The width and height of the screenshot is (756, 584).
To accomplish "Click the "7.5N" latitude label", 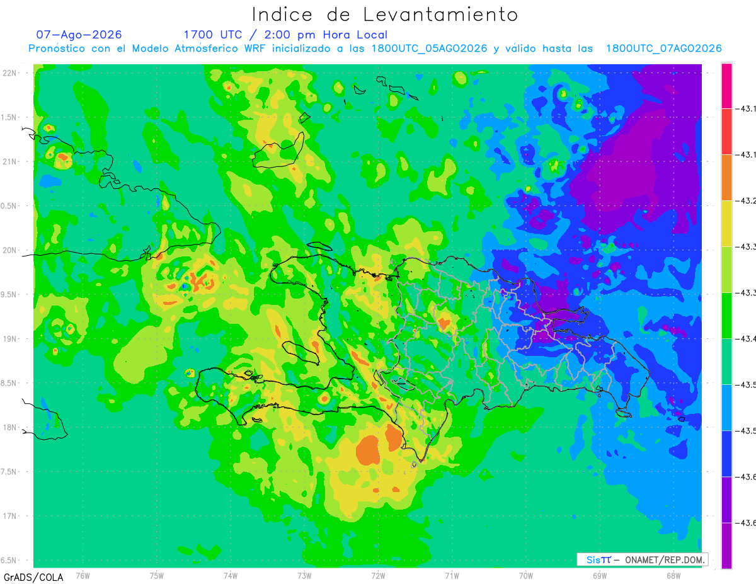I will [9, 472].
